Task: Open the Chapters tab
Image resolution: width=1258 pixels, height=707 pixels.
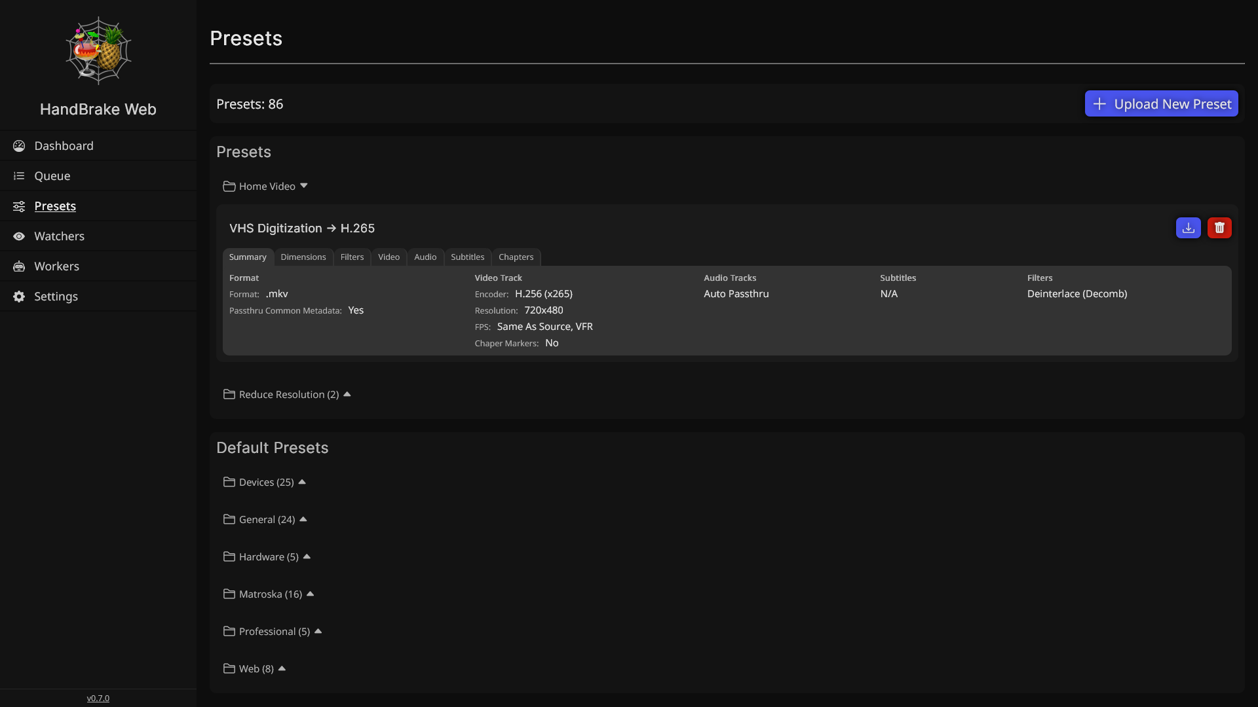Action: tap(516, 257)
